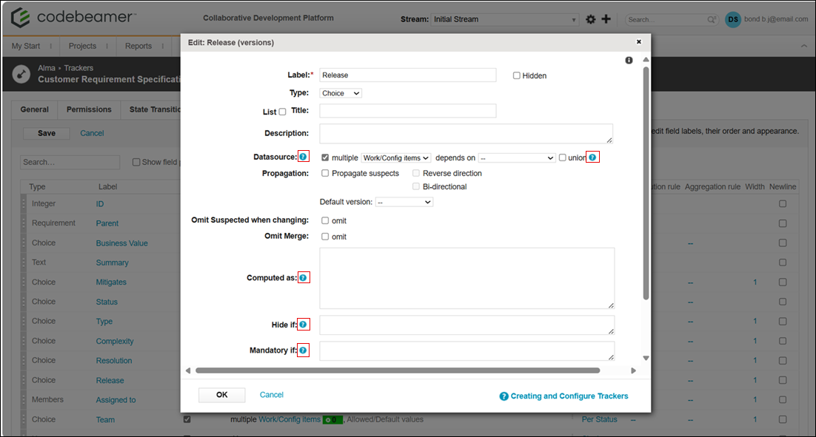
Task: Click the plus icon beside Stream
Action: pos(606,18)
